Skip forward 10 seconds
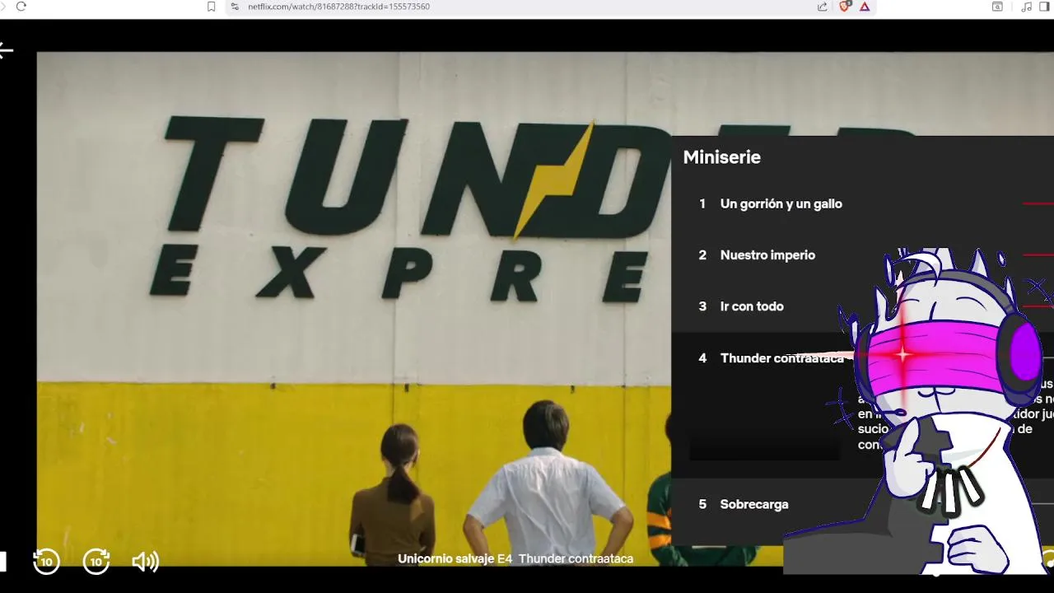1054x593 pixels. coord(96,561)
